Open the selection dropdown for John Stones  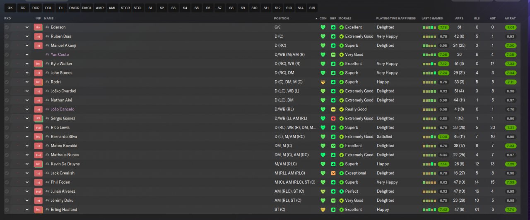coord(27,73)
